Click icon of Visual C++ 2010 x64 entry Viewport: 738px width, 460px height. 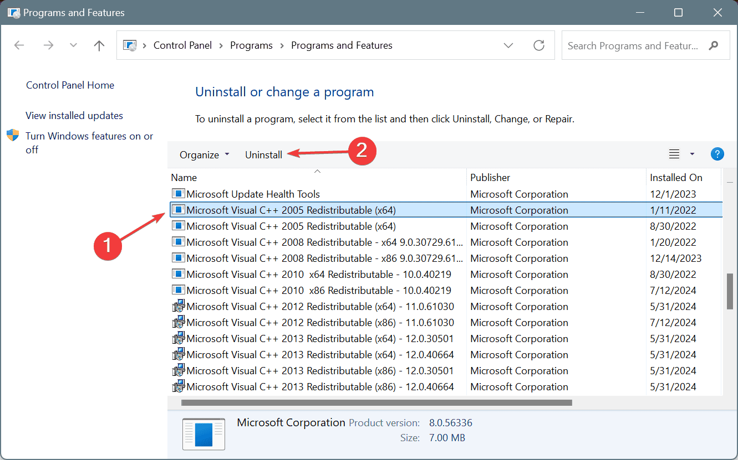point(178,274)
